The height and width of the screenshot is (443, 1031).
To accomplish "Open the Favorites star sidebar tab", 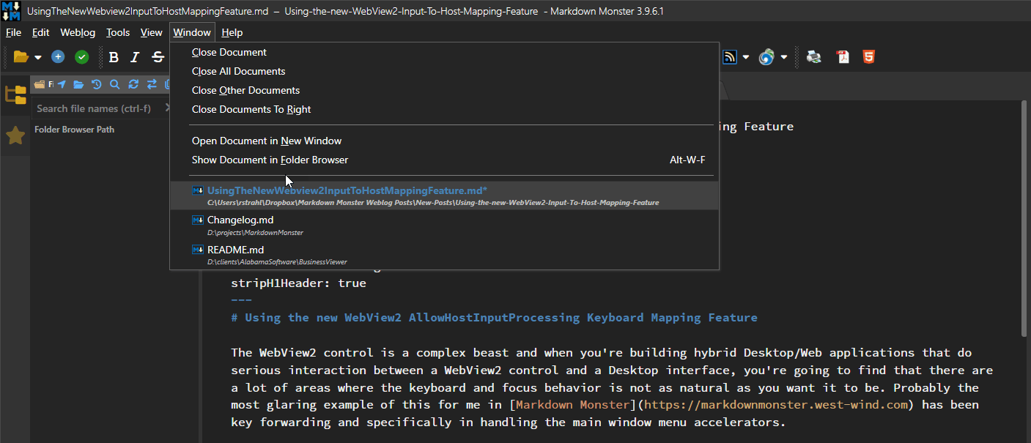I will [x=15, y=135].
